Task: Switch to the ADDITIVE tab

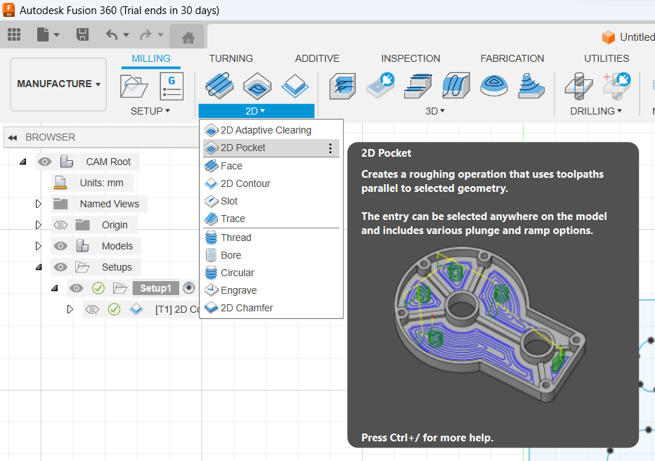Action: 317,58
